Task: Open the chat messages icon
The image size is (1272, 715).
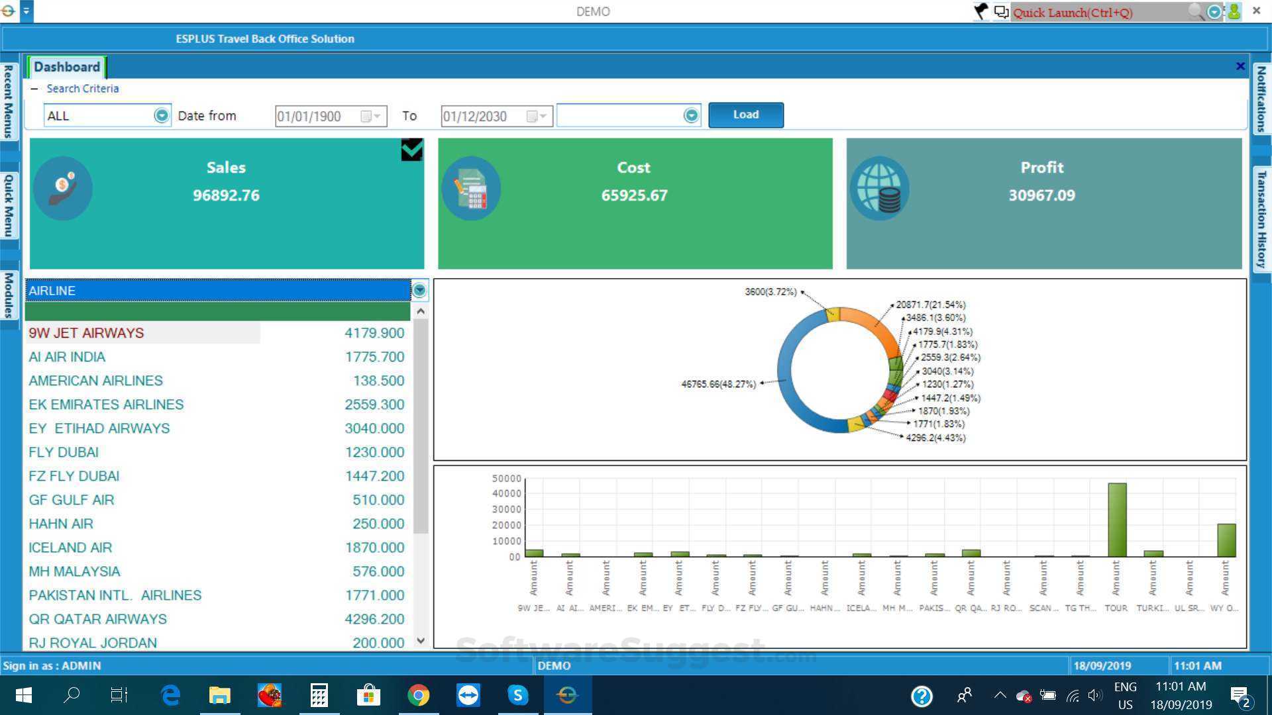Action: click(x=1001, y=11)
